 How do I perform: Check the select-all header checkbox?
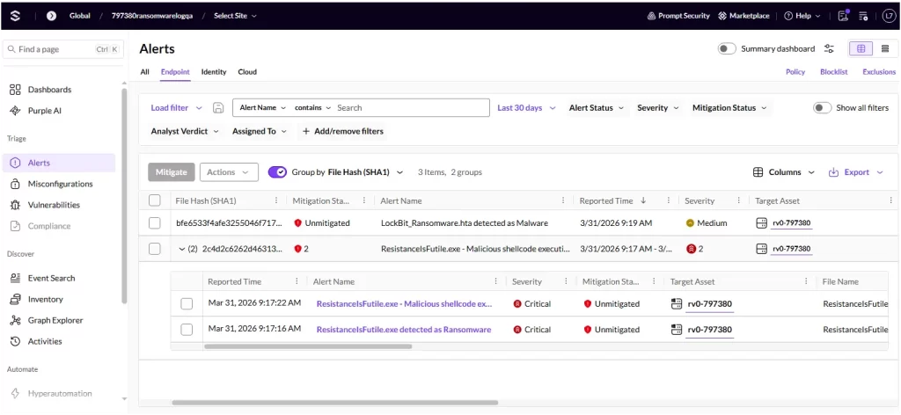click(155, 200)
